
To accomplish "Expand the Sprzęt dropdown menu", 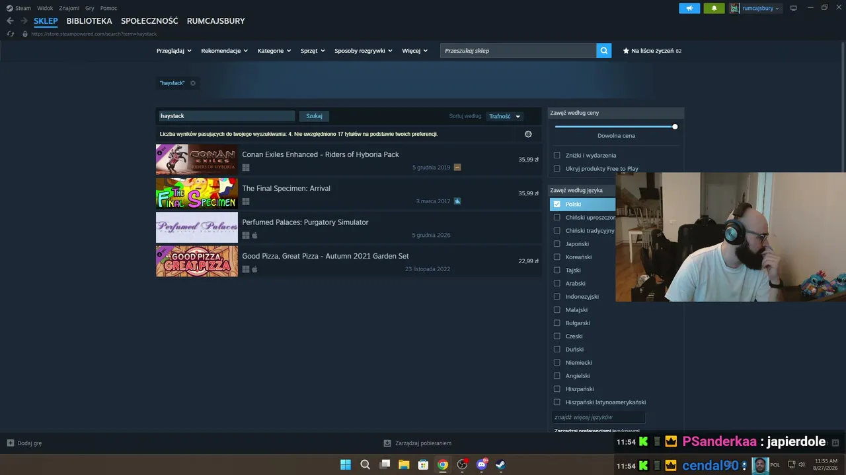I will click(x=313, y=51).
